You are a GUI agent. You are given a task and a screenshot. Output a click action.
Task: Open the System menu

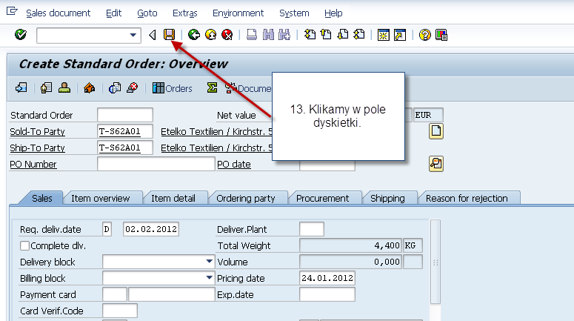tap(294, 13)
